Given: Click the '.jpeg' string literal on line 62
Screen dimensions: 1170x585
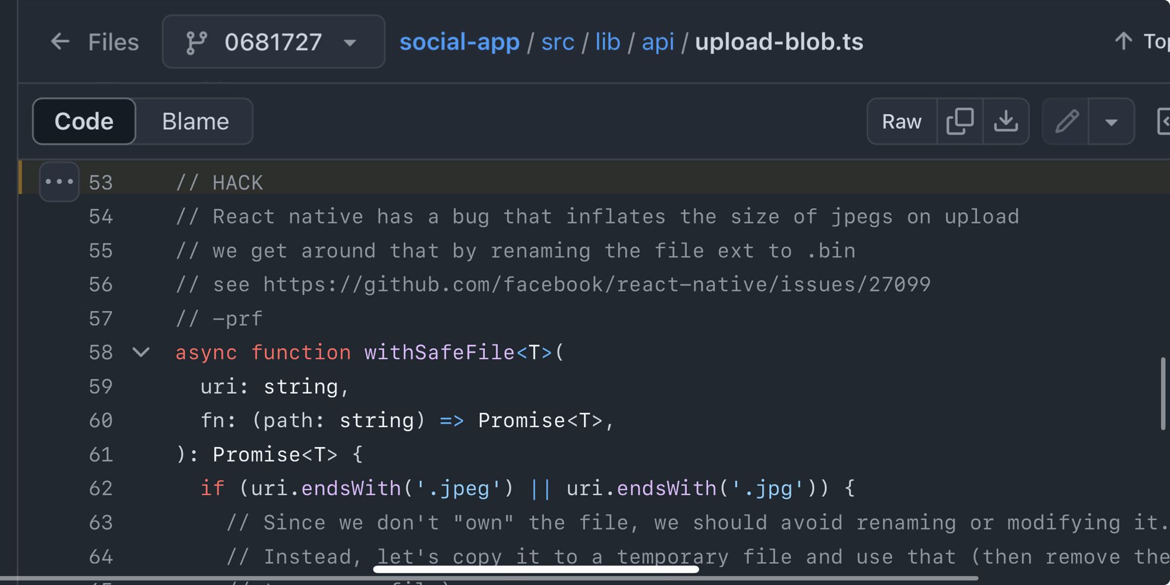Looking at the screenshot, I should click(x=459, y=488).
